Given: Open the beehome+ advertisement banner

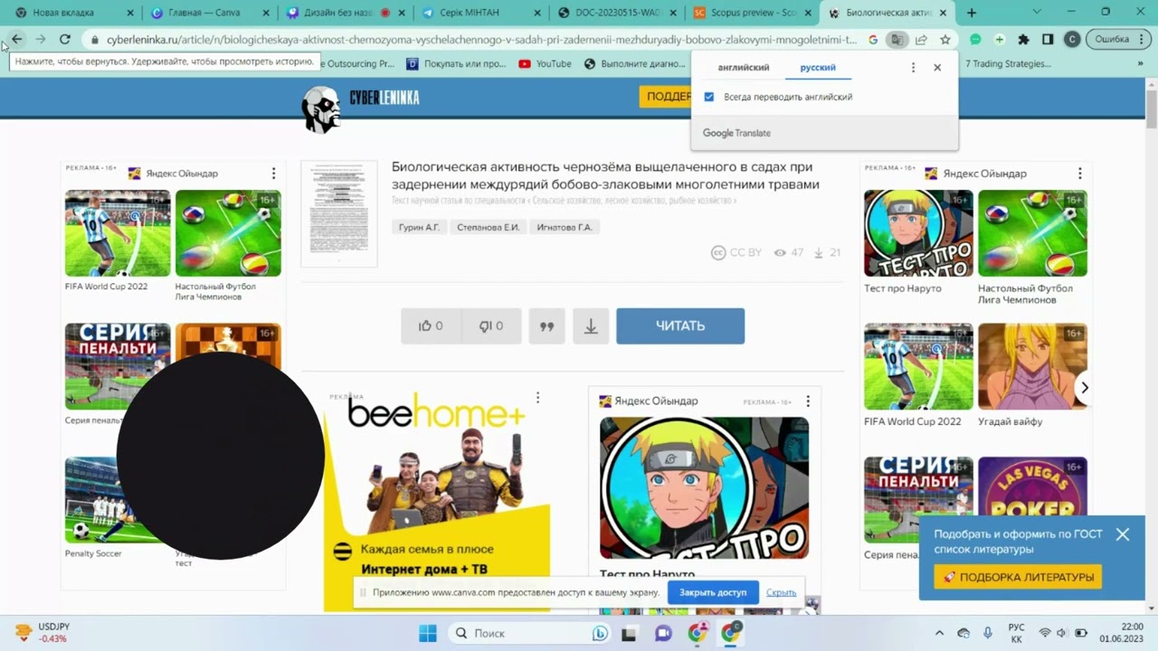Looking at the screenshot, I should (437, 502).
